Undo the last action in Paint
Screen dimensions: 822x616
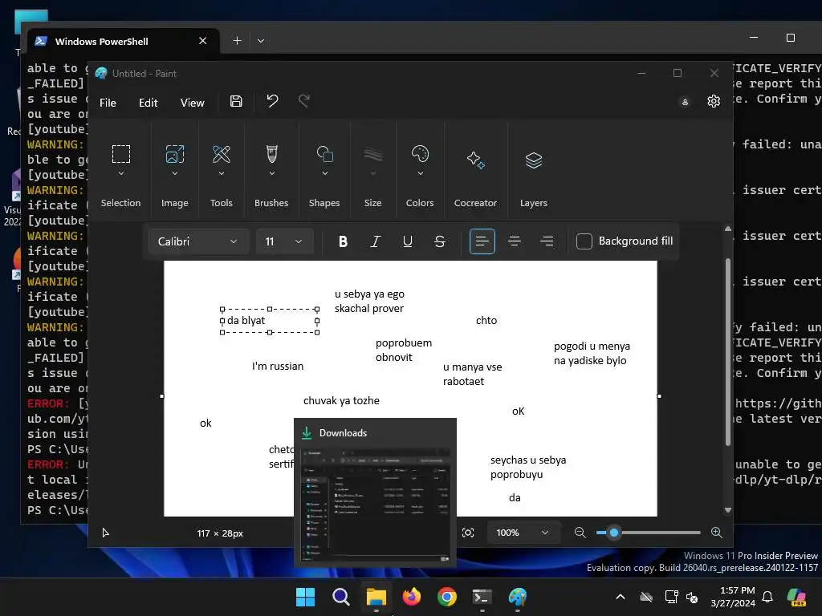coord(272,100)
